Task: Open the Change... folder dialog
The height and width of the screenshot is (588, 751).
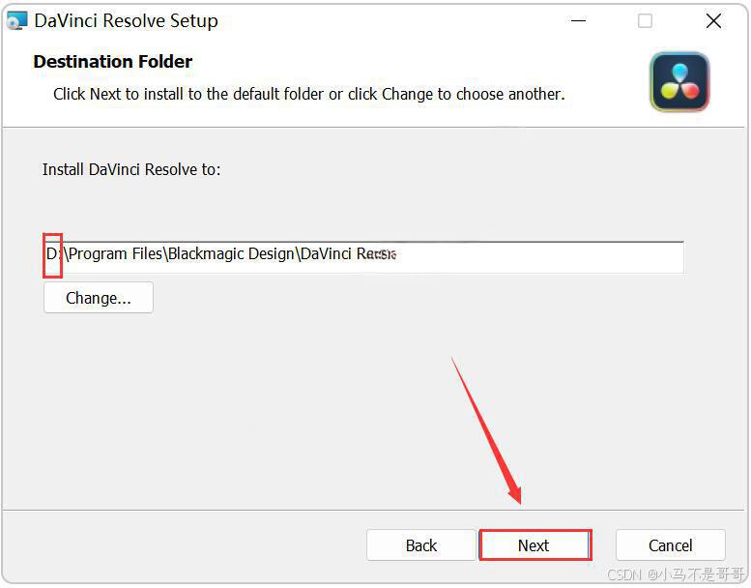Action: pos(99,298)
